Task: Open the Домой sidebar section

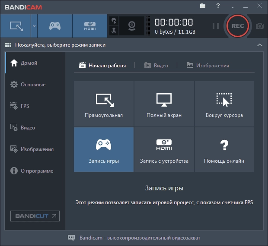Action: [35, 63]
